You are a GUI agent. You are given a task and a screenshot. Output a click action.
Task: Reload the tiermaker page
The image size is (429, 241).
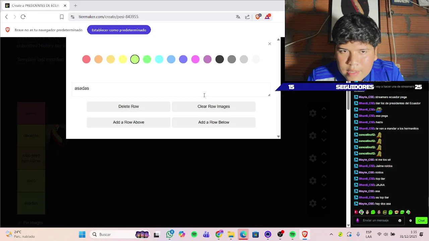[23, 17]
